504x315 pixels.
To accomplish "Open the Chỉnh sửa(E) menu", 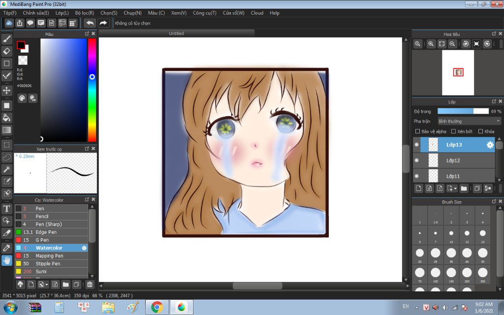I will pos(36,13).
